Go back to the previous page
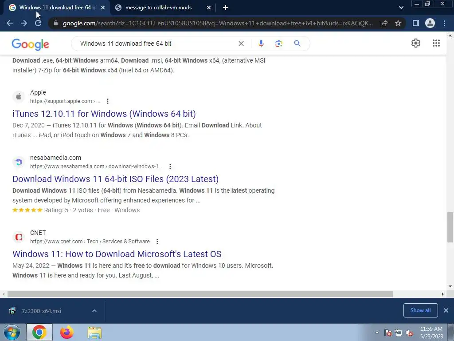454x341 pixels. click(x=10, y=23)
